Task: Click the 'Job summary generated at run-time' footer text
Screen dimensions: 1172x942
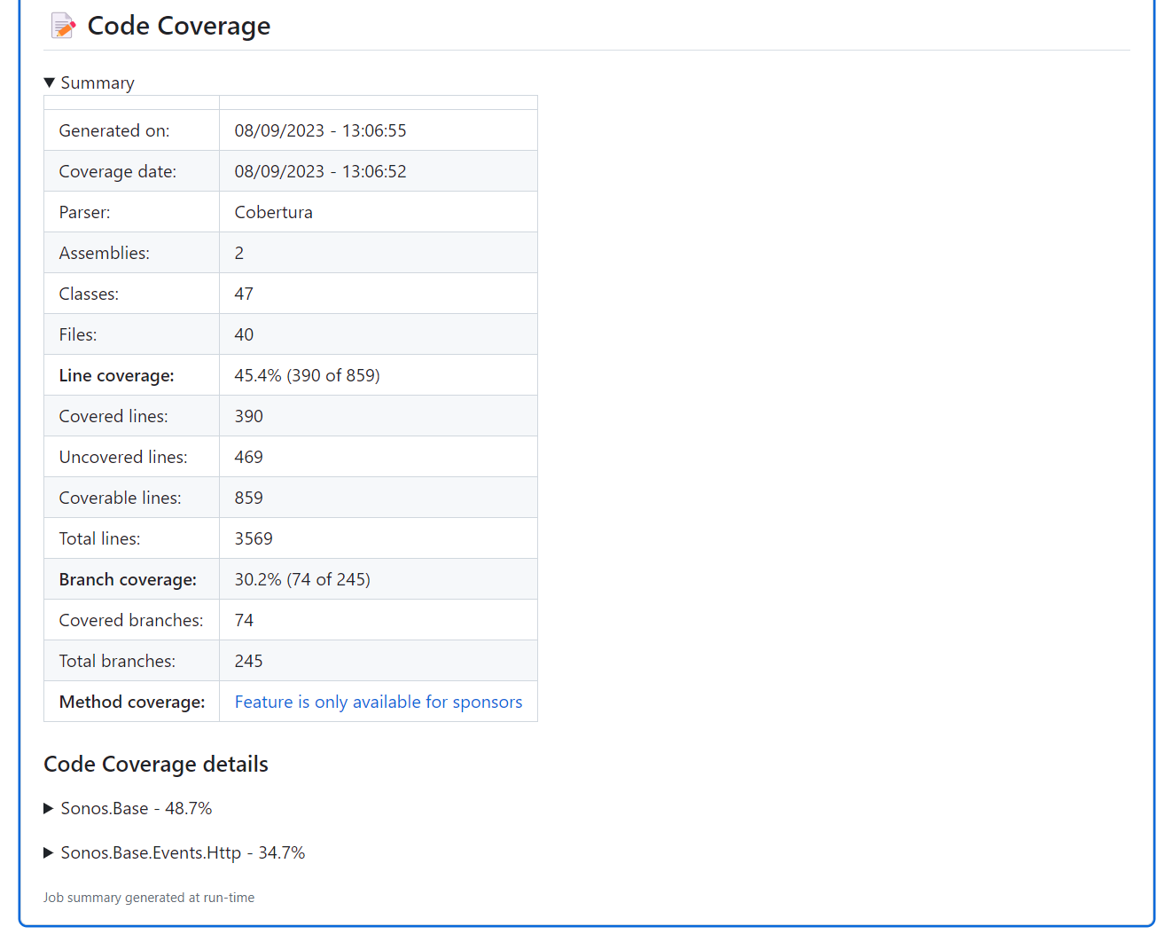Action: 149,898
